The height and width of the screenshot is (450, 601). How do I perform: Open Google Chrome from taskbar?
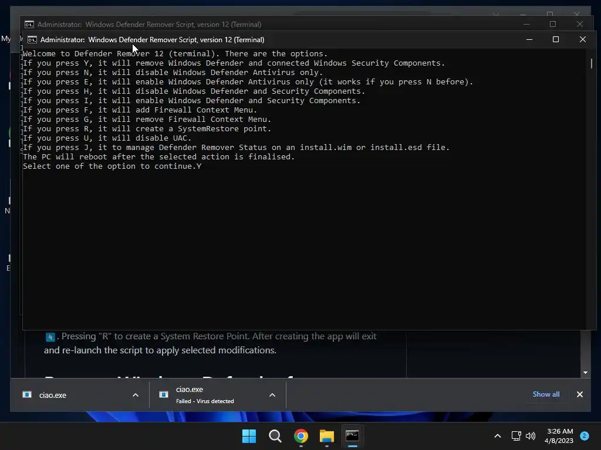tap(301, 436)
